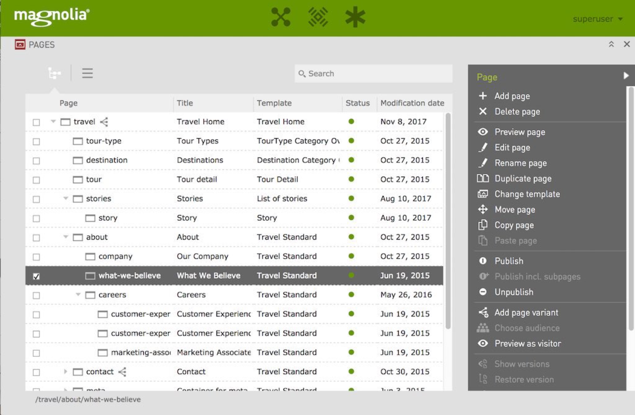Screen dimensions: 635x415
Task: Click the Delete page icon
Action: 483,111
